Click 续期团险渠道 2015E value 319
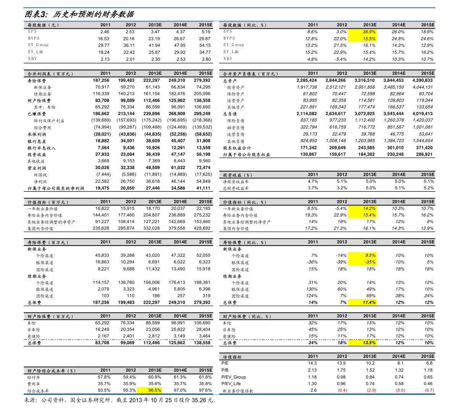455x411 pixels. point(206,296)
